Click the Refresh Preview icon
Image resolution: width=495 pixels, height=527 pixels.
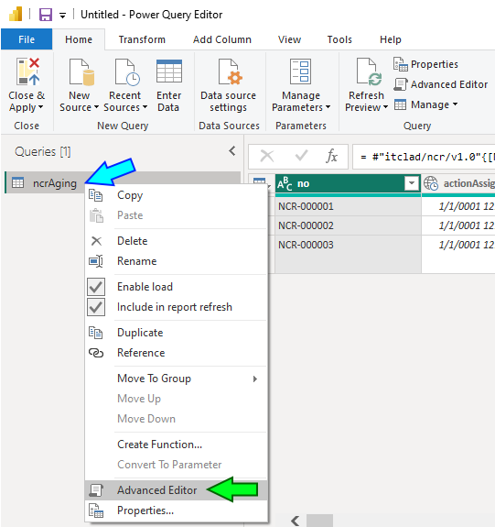tap(369, 71)
